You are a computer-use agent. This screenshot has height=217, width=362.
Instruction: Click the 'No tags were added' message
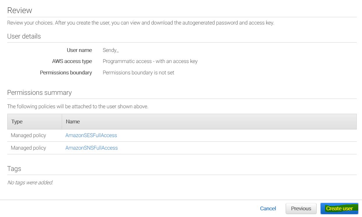[30, 183]
